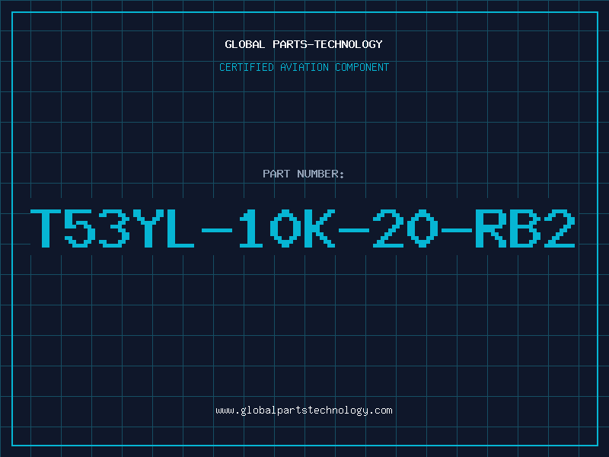Open the www.globalpartstechnology.com link
The height and width of the screenshot is (457, 609).
pos(304,411)
